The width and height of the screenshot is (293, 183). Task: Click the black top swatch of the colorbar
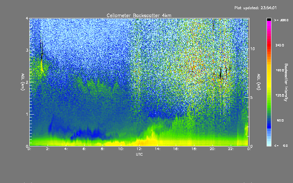click(269, 19)
